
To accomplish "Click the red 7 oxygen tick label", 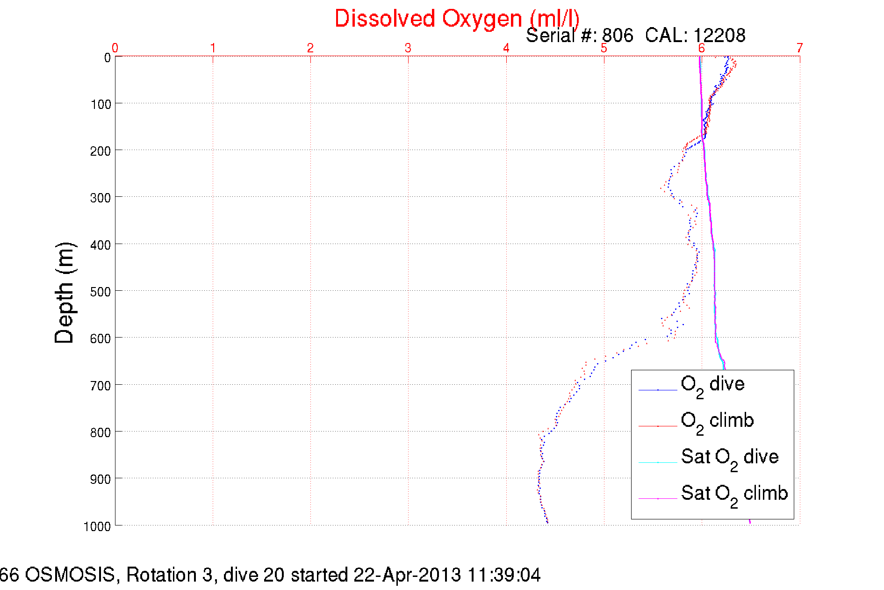I will pyautogui.click(x=800, y=48).
